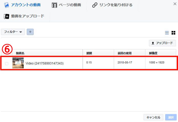Switch to grid view layout
The image size is (178, 122).
pyautogui.click(x=173, y=32)
